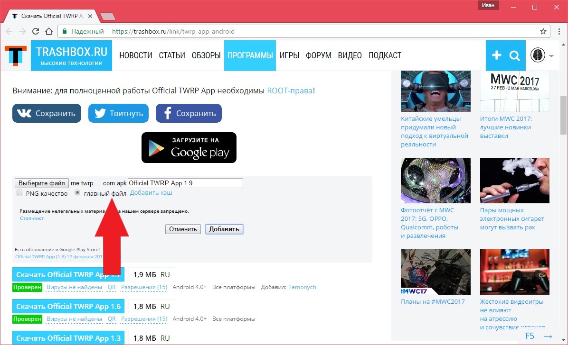Click the browser back arrow

[x=9, y=31]
